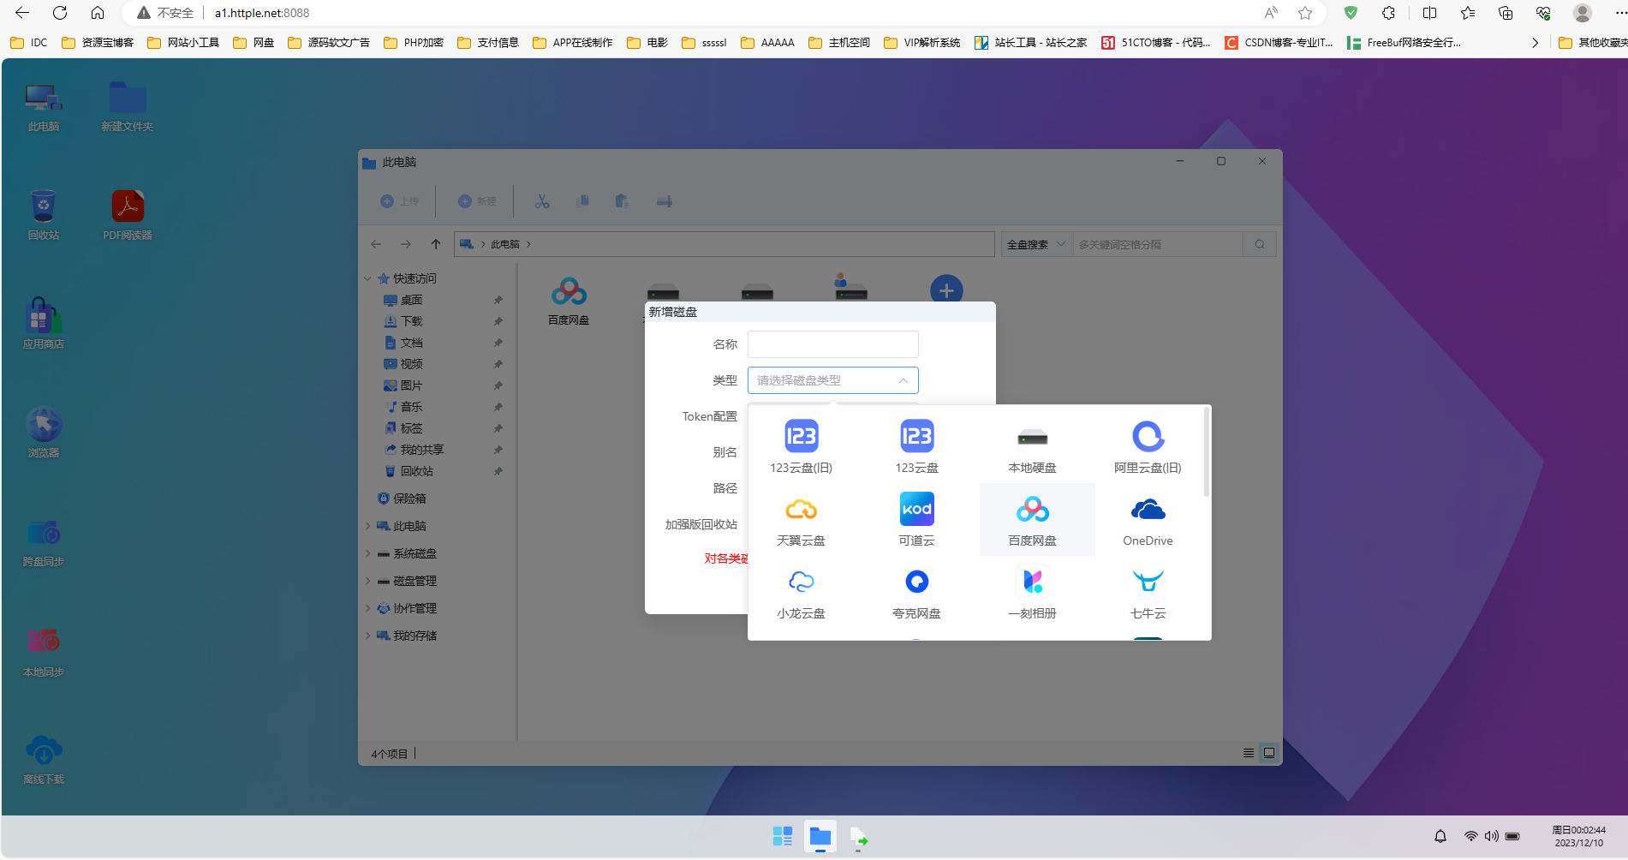This screenshot has width=1628, height=860.
Task: Click the disk type list scrollbar
Action: 1207,452
